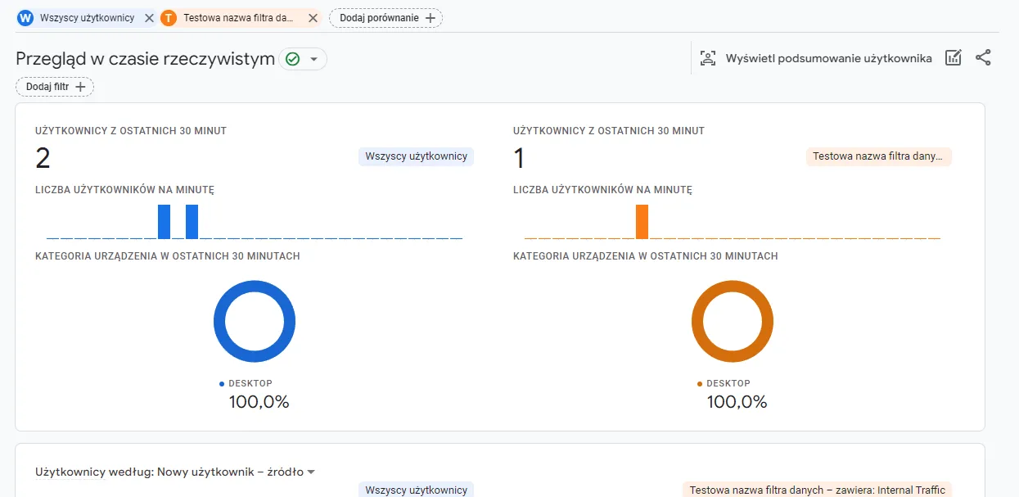Click 'Przegląd w czasie rzeczywistym' title
Image resolution: width=1019 pixels, height=497 pixels.
point(145,59)
